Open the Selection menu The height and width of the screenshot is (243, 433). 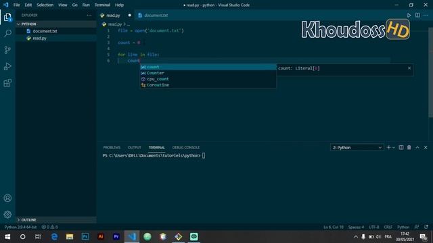pos(45,5)
